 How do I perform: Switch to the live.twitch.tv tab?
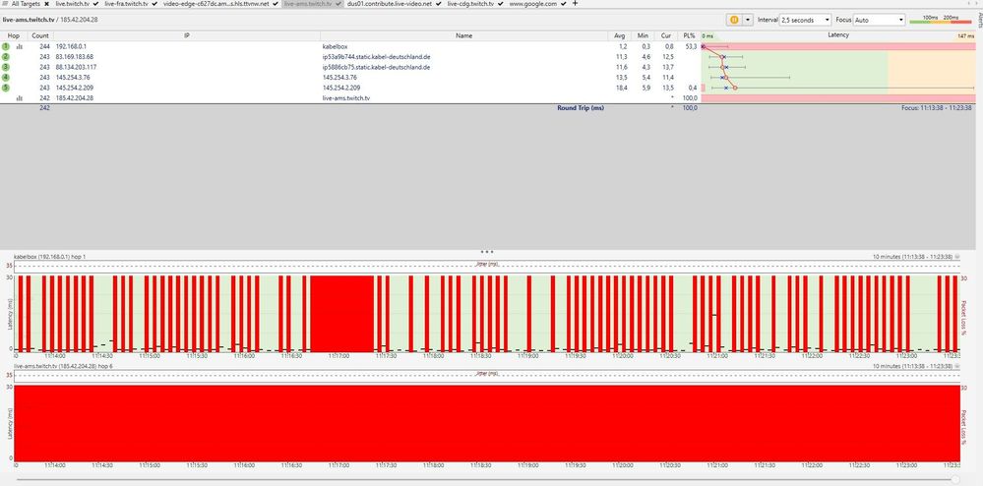tap(73, 4)
